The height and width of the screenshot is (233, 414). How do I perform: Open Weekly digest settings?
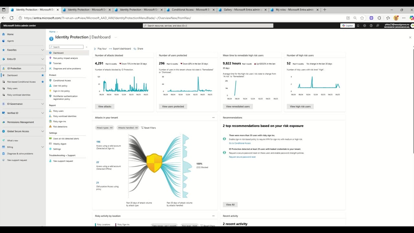pos(60,144)
